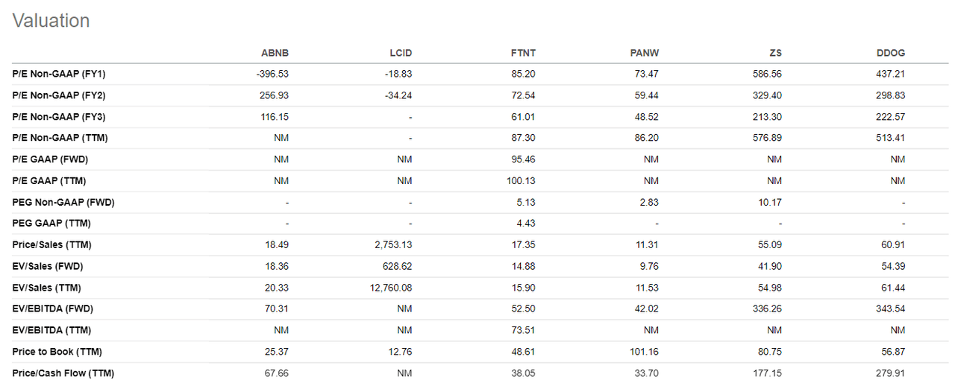Click PANW's Price to Book value 101.16
The image size is (955, 389).
pos(644,352)
